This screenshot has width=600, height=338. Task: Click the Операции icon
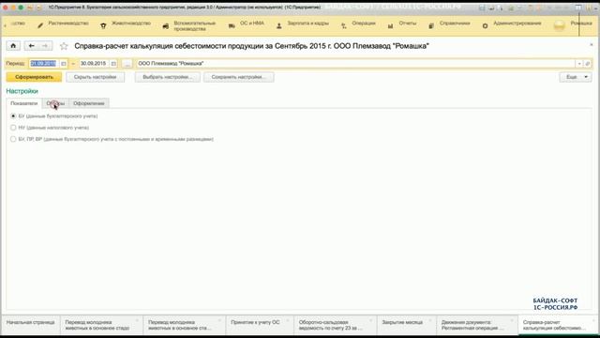pyautogui.click(x=344, y=25)
